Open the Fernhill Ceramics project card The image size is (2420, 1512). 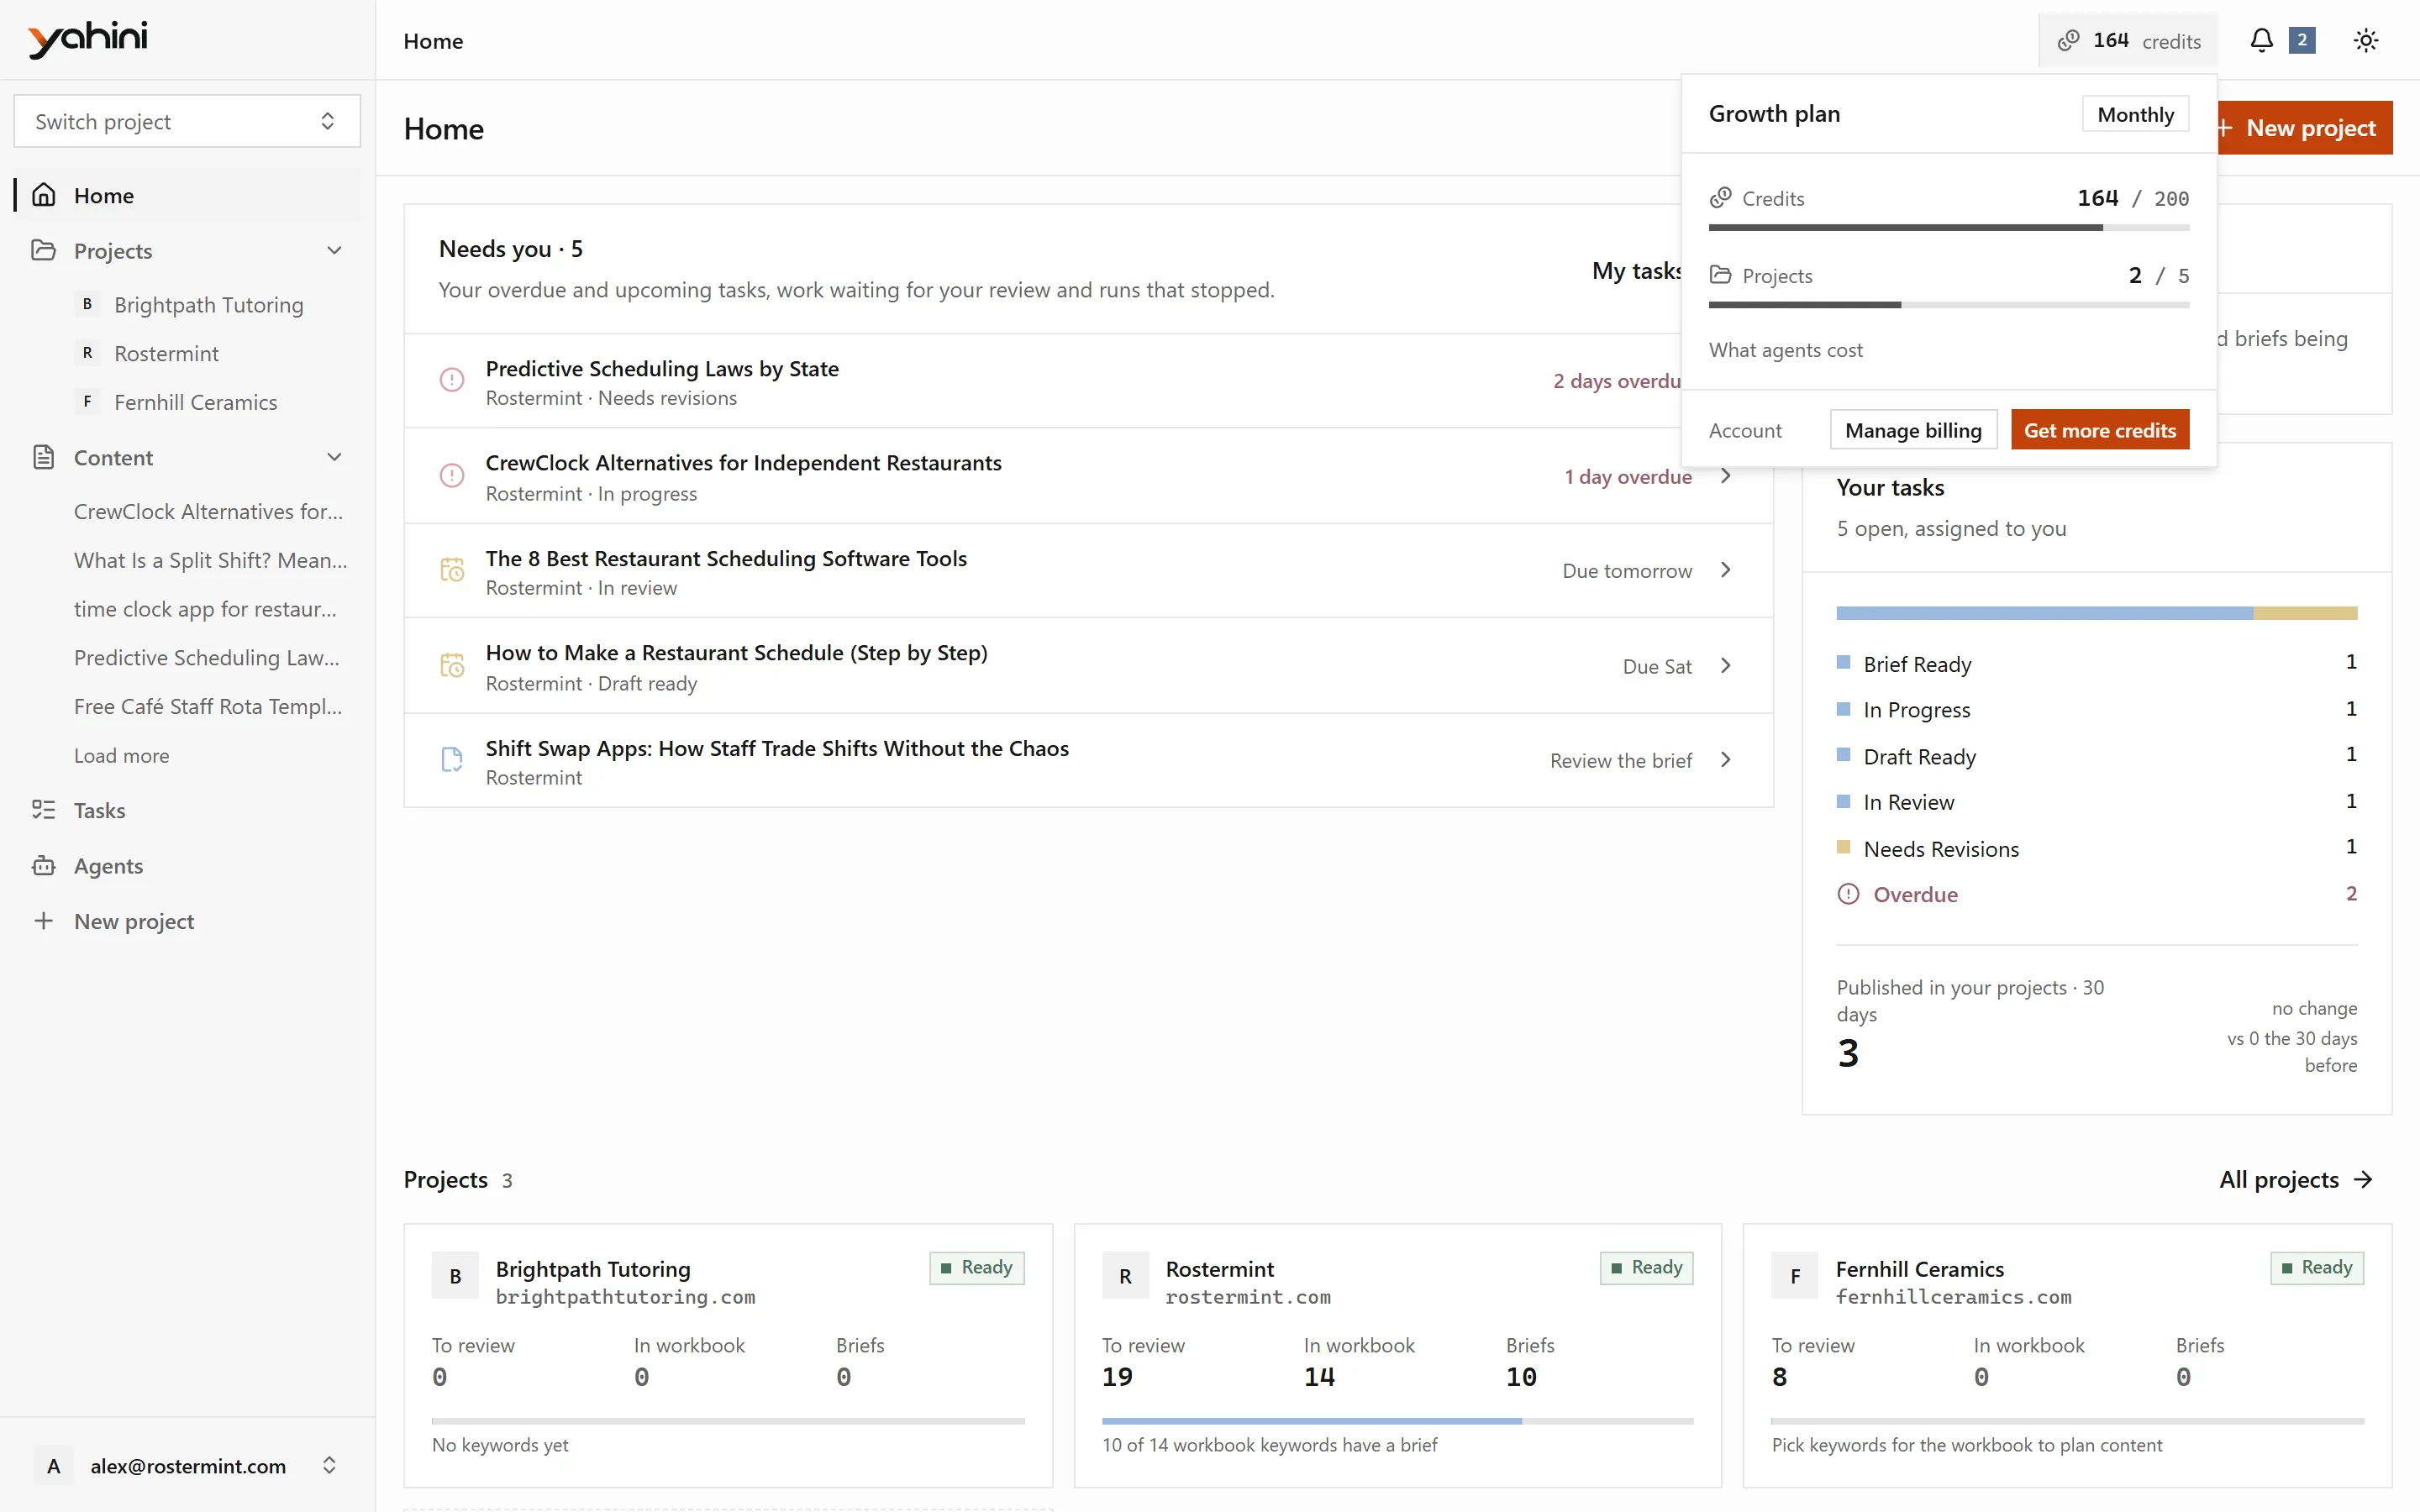coord(2067,1355)
